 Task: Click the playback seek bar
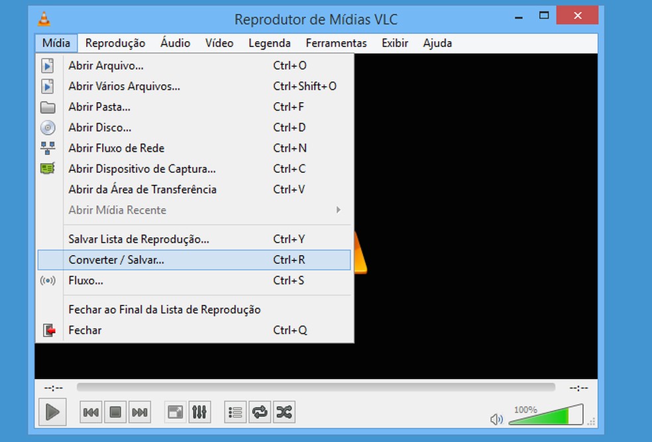click(x=316, y=387)
